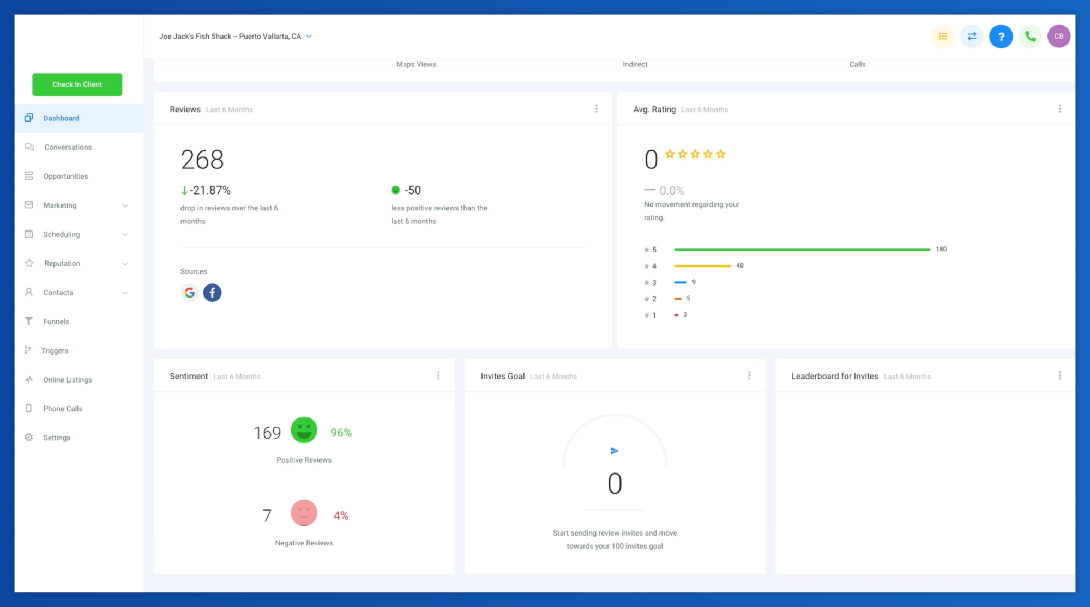Expand the Marketing submenu chevron
Image resolution: width=1090 pixels, height=607 pixels.
pyautogui.click(x=125, y=206)
